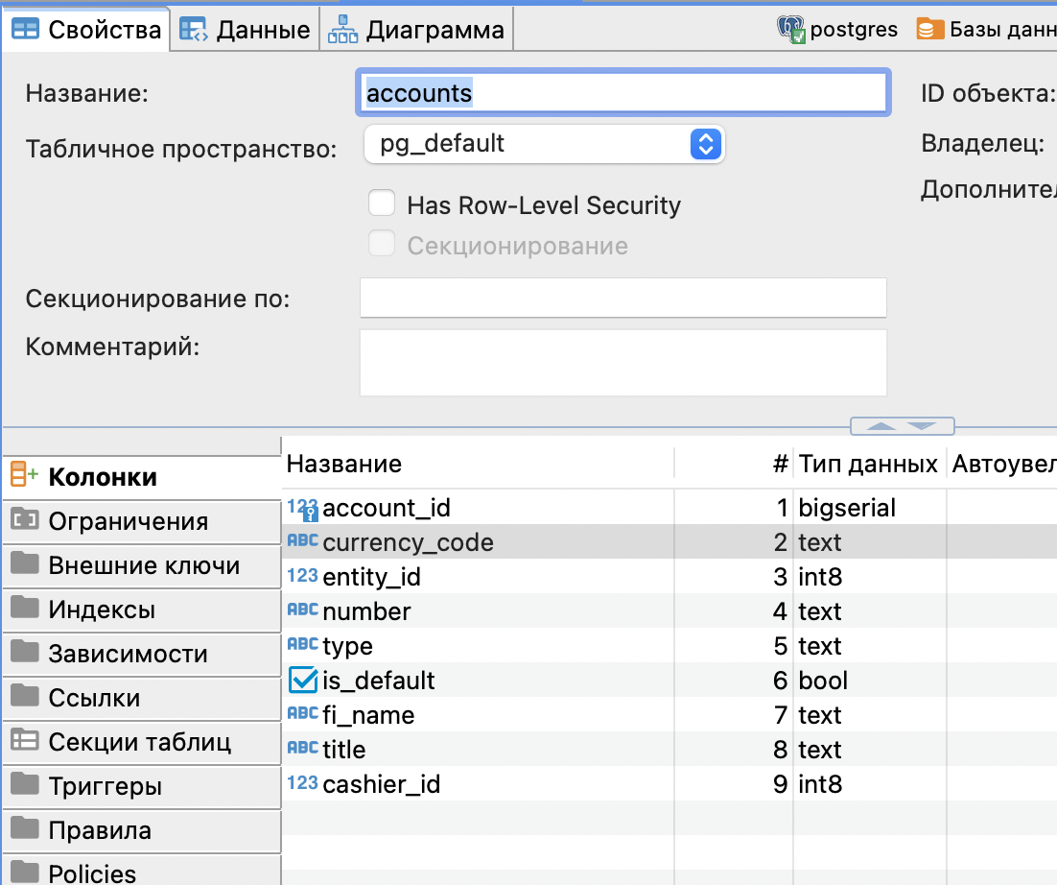Collapse the panel using the up arrow on divider
Viewport: 1057px width, 885px height.
click(x=881, y=425)
